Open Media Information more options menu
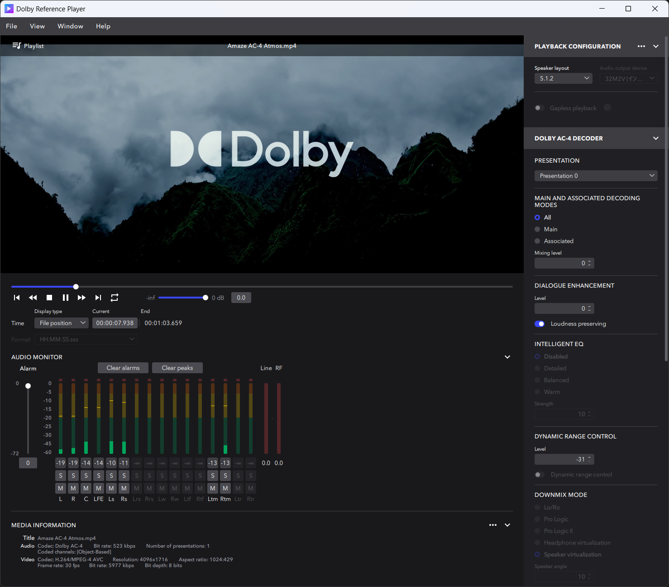This screenshot has height=587, width=669. [x=493, y=525]
